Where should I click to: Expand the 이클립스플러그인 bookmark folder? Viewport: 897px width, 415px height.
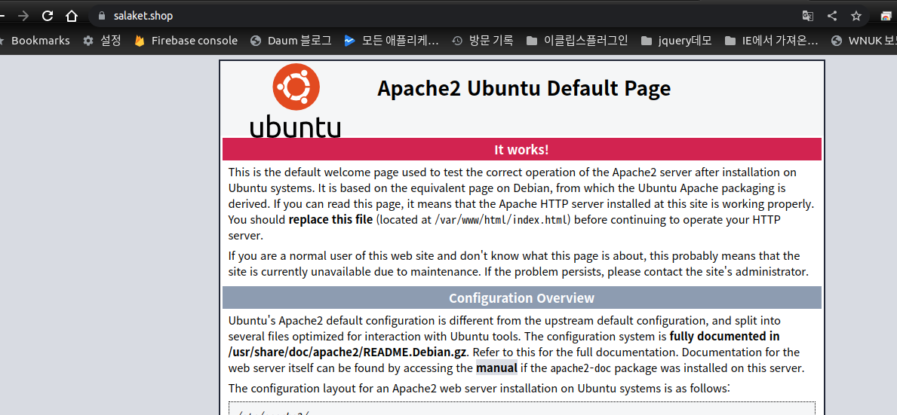pyautogui.click(x=577, y=41)
